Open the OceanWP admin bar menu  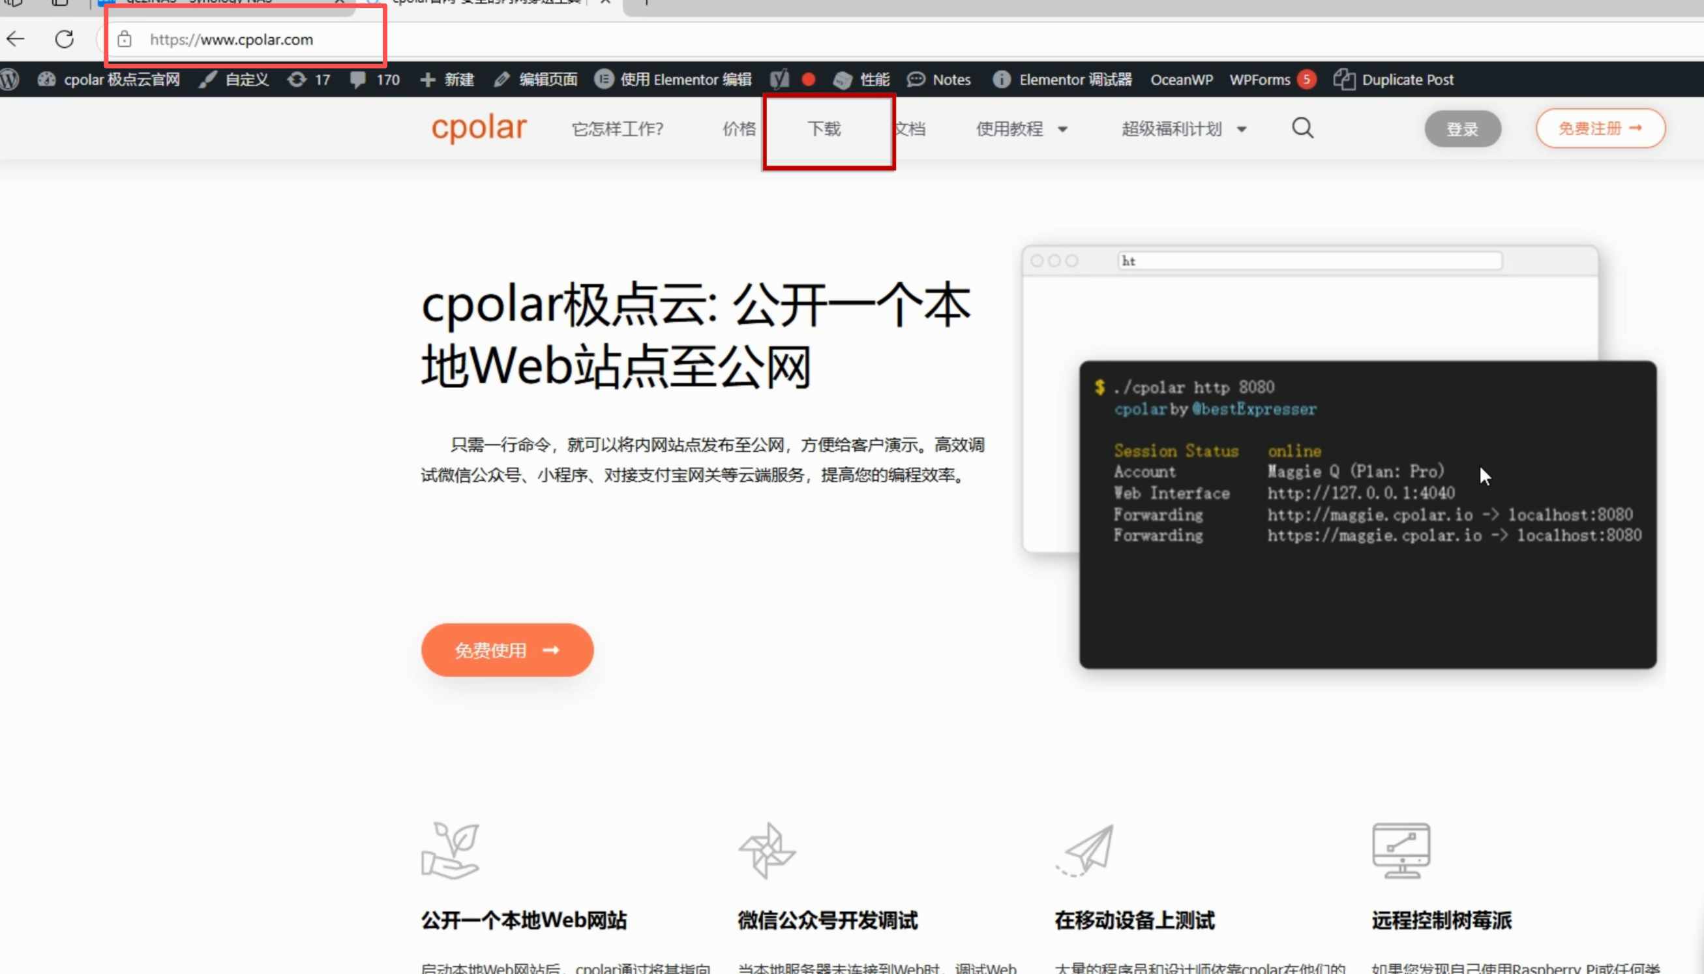1181,80
